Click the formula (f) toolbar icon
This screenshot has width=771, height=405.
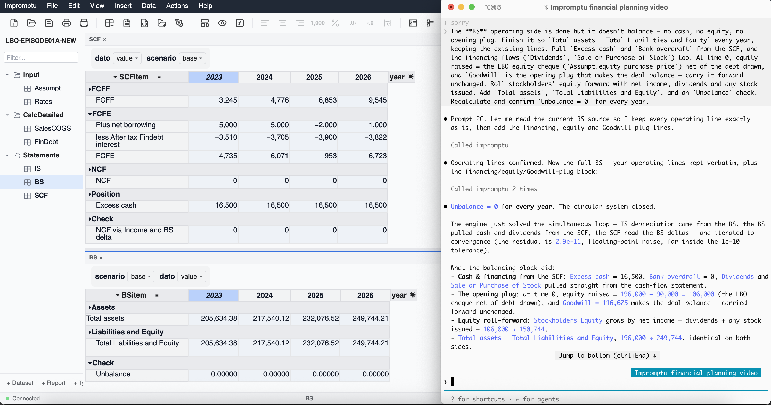pos(240,23)
